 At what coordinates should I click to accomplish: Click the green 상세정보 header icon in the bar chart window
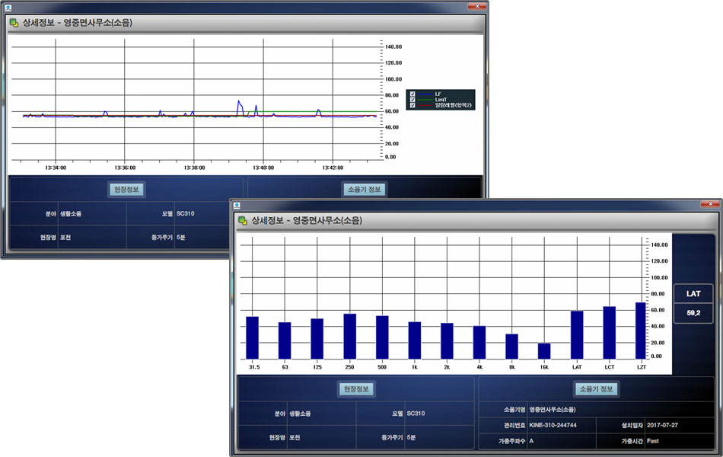243,221
